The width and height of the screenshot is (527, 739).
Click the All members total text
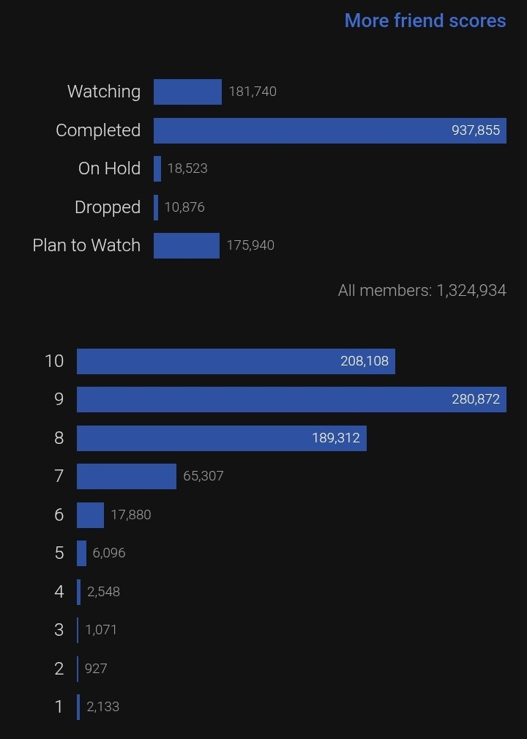pyautogui.click(x=422, y=291)
